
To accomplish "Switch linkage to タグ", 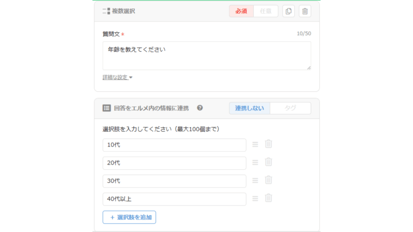I will pyautogui.click(x=290, y=108).
